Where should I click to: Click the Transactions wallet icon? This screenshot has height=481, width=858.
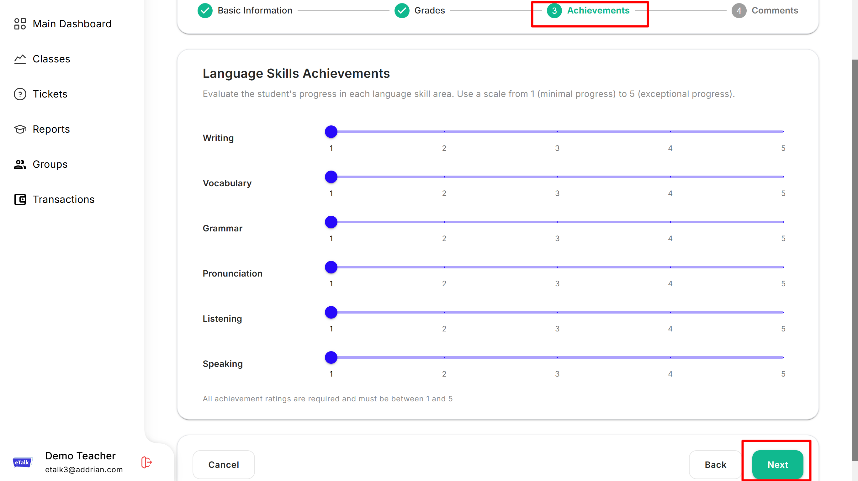(x=20, y=199)
